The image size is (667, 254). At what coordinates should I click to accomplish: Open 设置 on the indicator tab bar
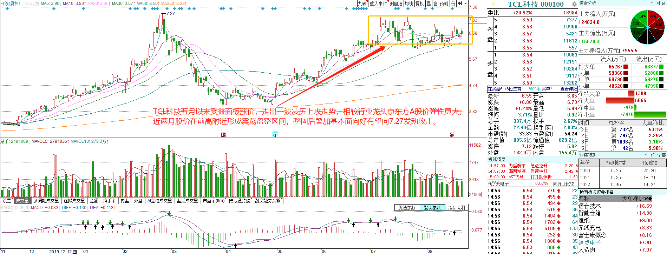tap(7, 201)
